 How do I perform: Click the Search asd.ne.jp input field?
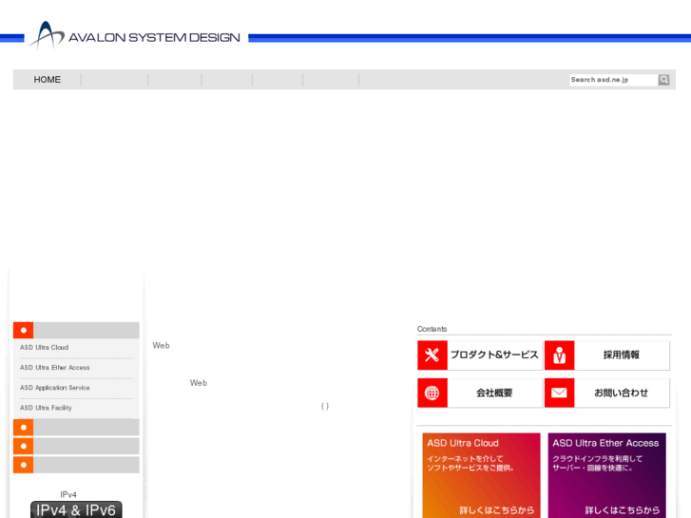[613, 80]
